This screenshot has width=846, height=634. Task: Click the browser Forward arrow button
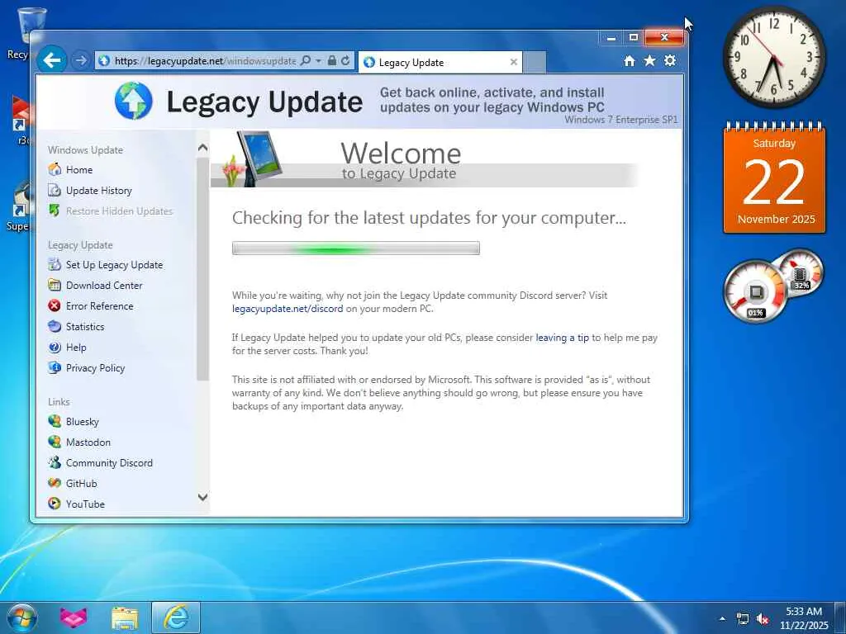point(81,60)
